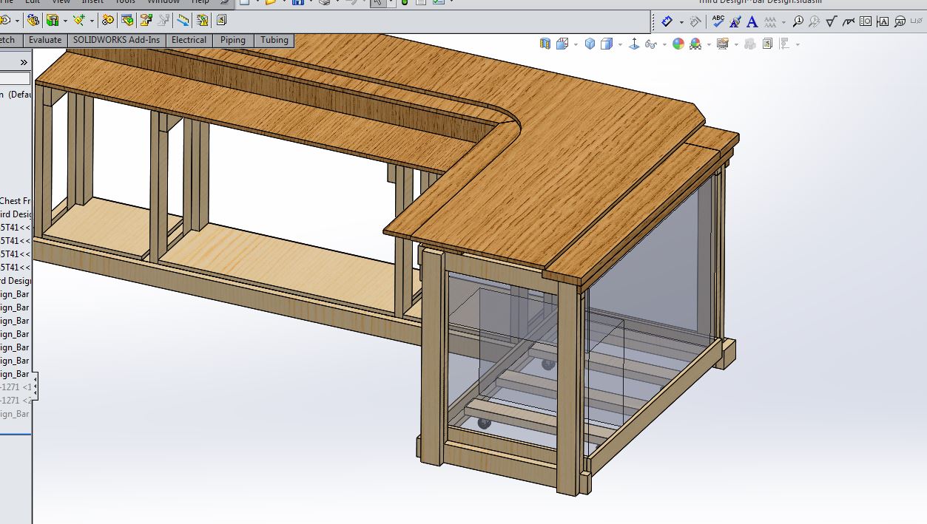Click the warning-sign assembly check icon
The image size is (927, 524).
[202, 20]
